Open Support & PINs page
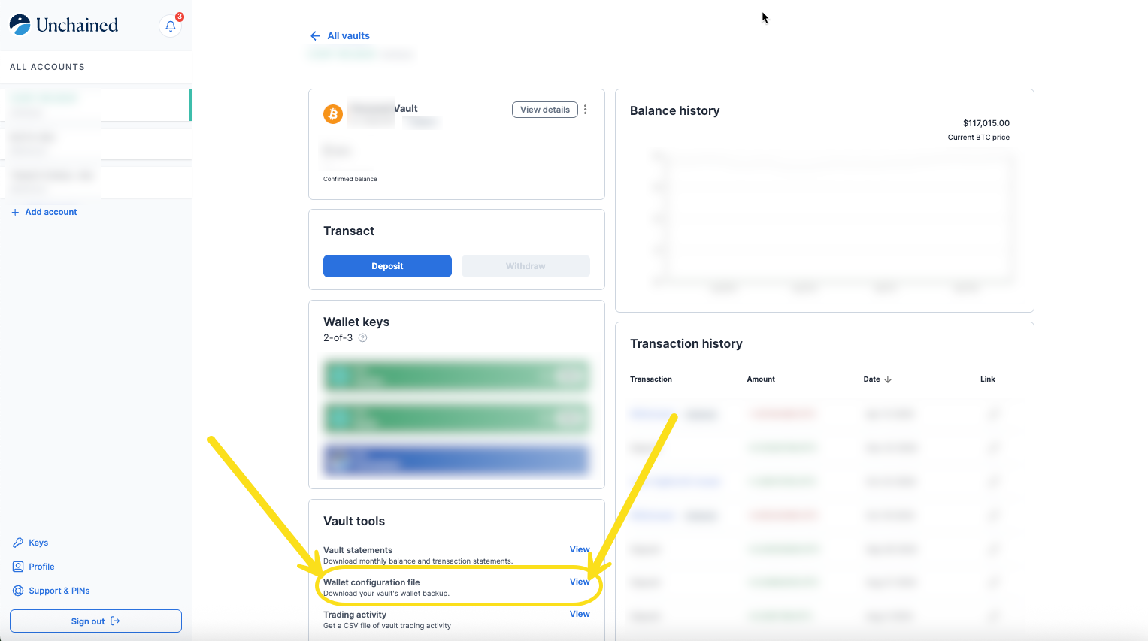 coord(59,591)
